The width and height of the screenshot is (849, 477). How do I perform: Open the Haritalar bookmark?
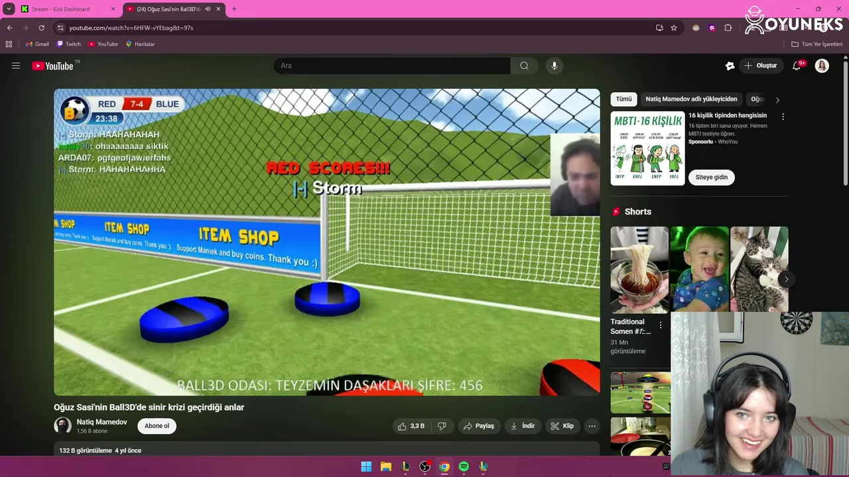coord(140,44)
